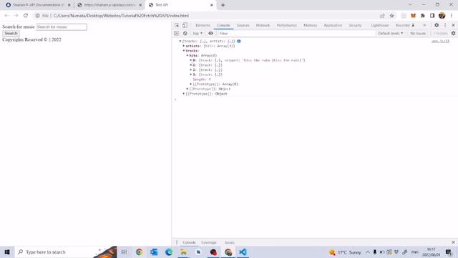Open the app.js source link
This screenshot has height=258, width=458.
pyautogui.click(x=441, y=42)
